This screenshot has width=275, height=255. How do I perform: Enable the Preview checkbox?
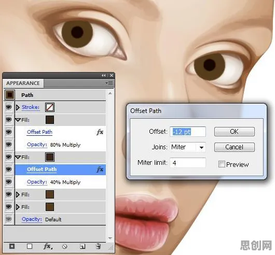[222, 164]
